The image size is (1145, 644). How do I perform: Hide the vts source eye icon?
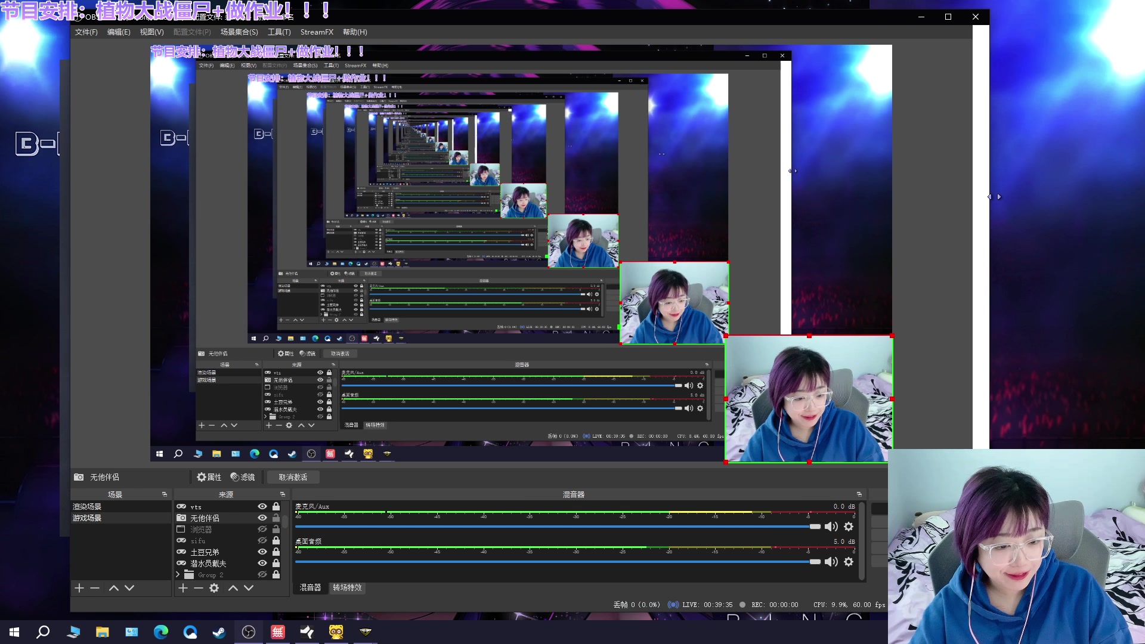(262, 506)
